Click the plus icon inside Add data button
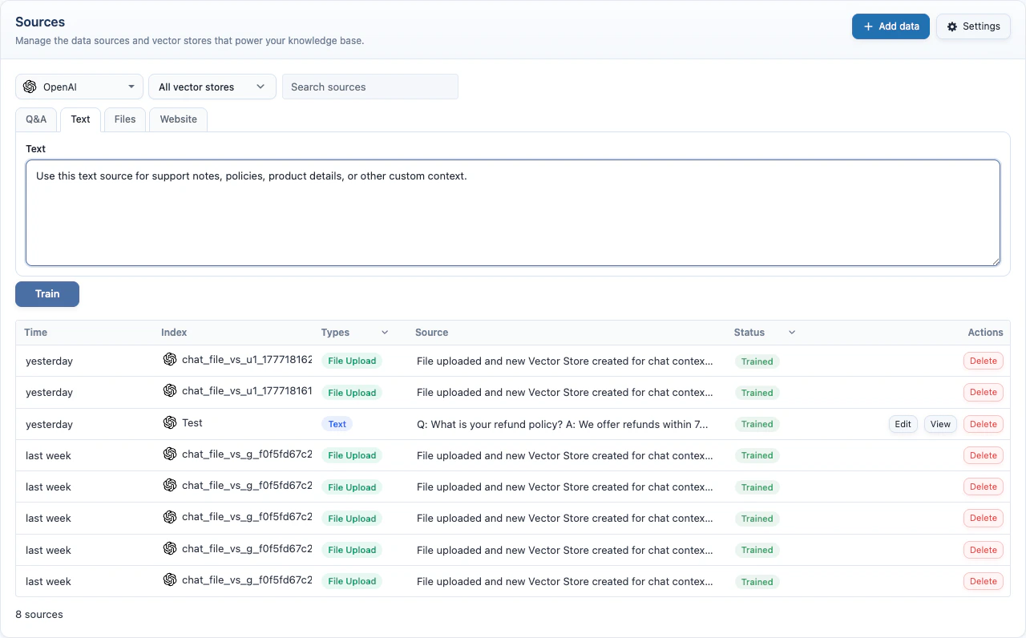 pyautogui.click(x=868, y=26)
